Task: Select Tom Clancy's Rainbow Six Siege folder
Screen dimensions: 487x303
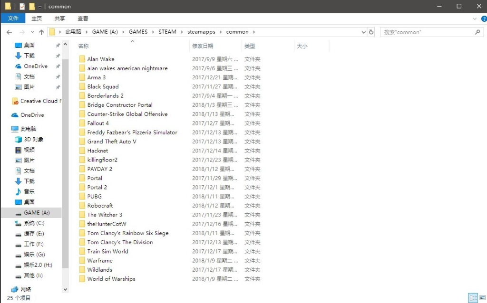Action: (128, 233)
